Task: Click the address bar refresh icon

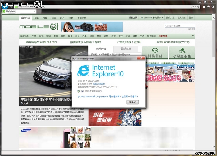Action: [198, 7]
